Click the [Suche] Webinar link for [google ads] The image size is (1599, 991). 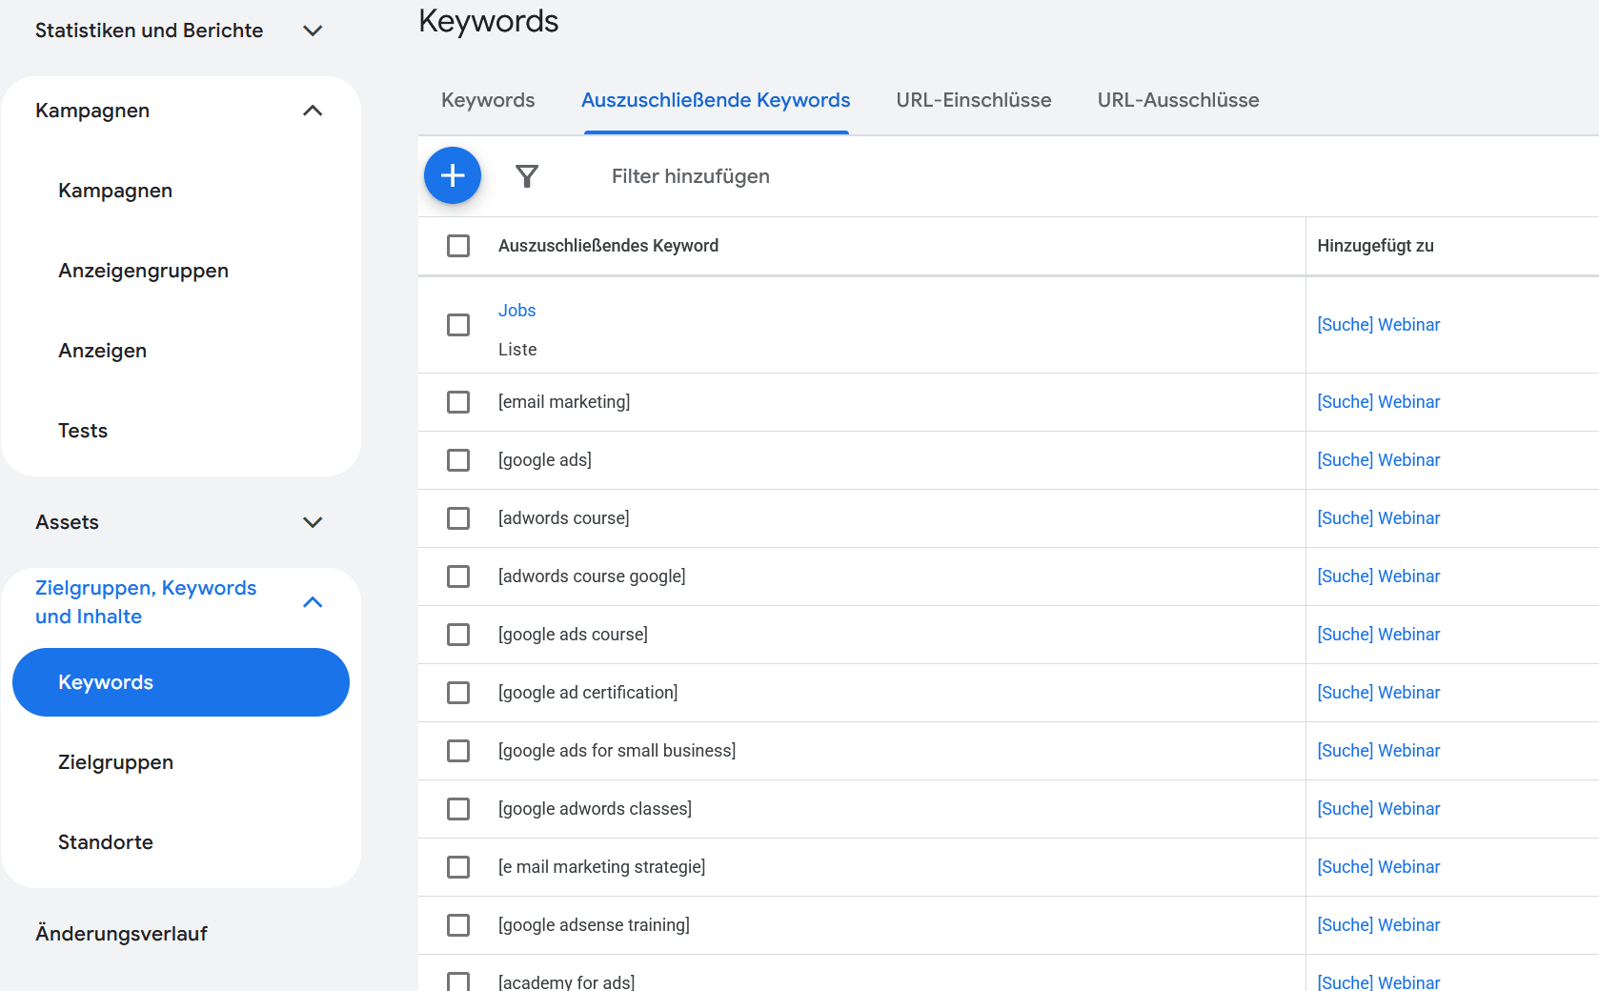click(x=1378, y=459)
